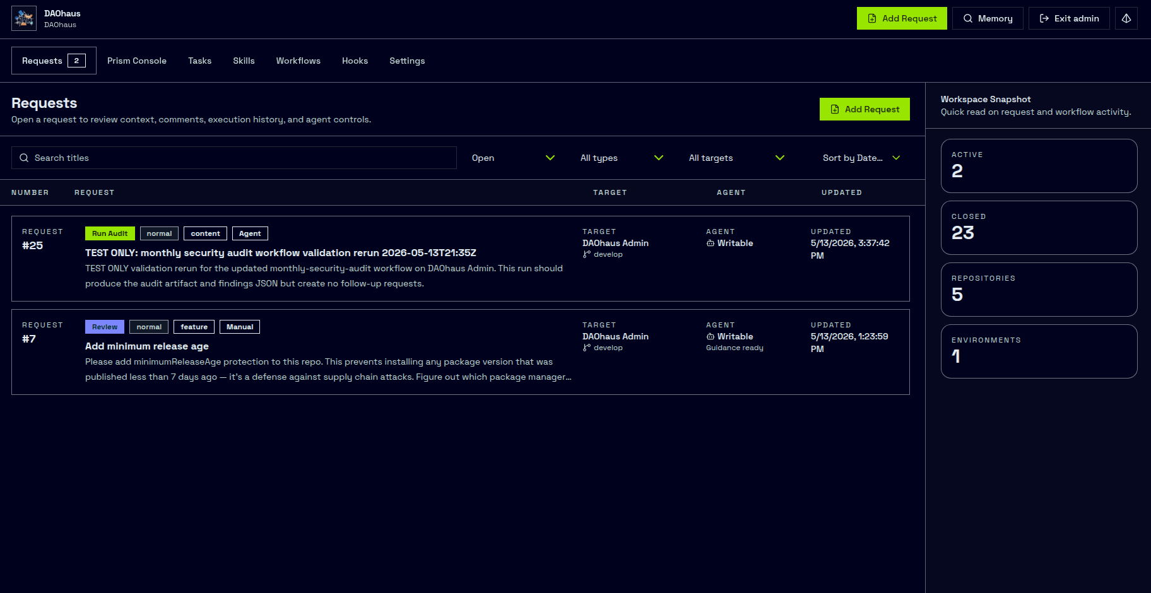Click the TARGET column header
This screenshot has height=593, width=1151.
(610, 192)
